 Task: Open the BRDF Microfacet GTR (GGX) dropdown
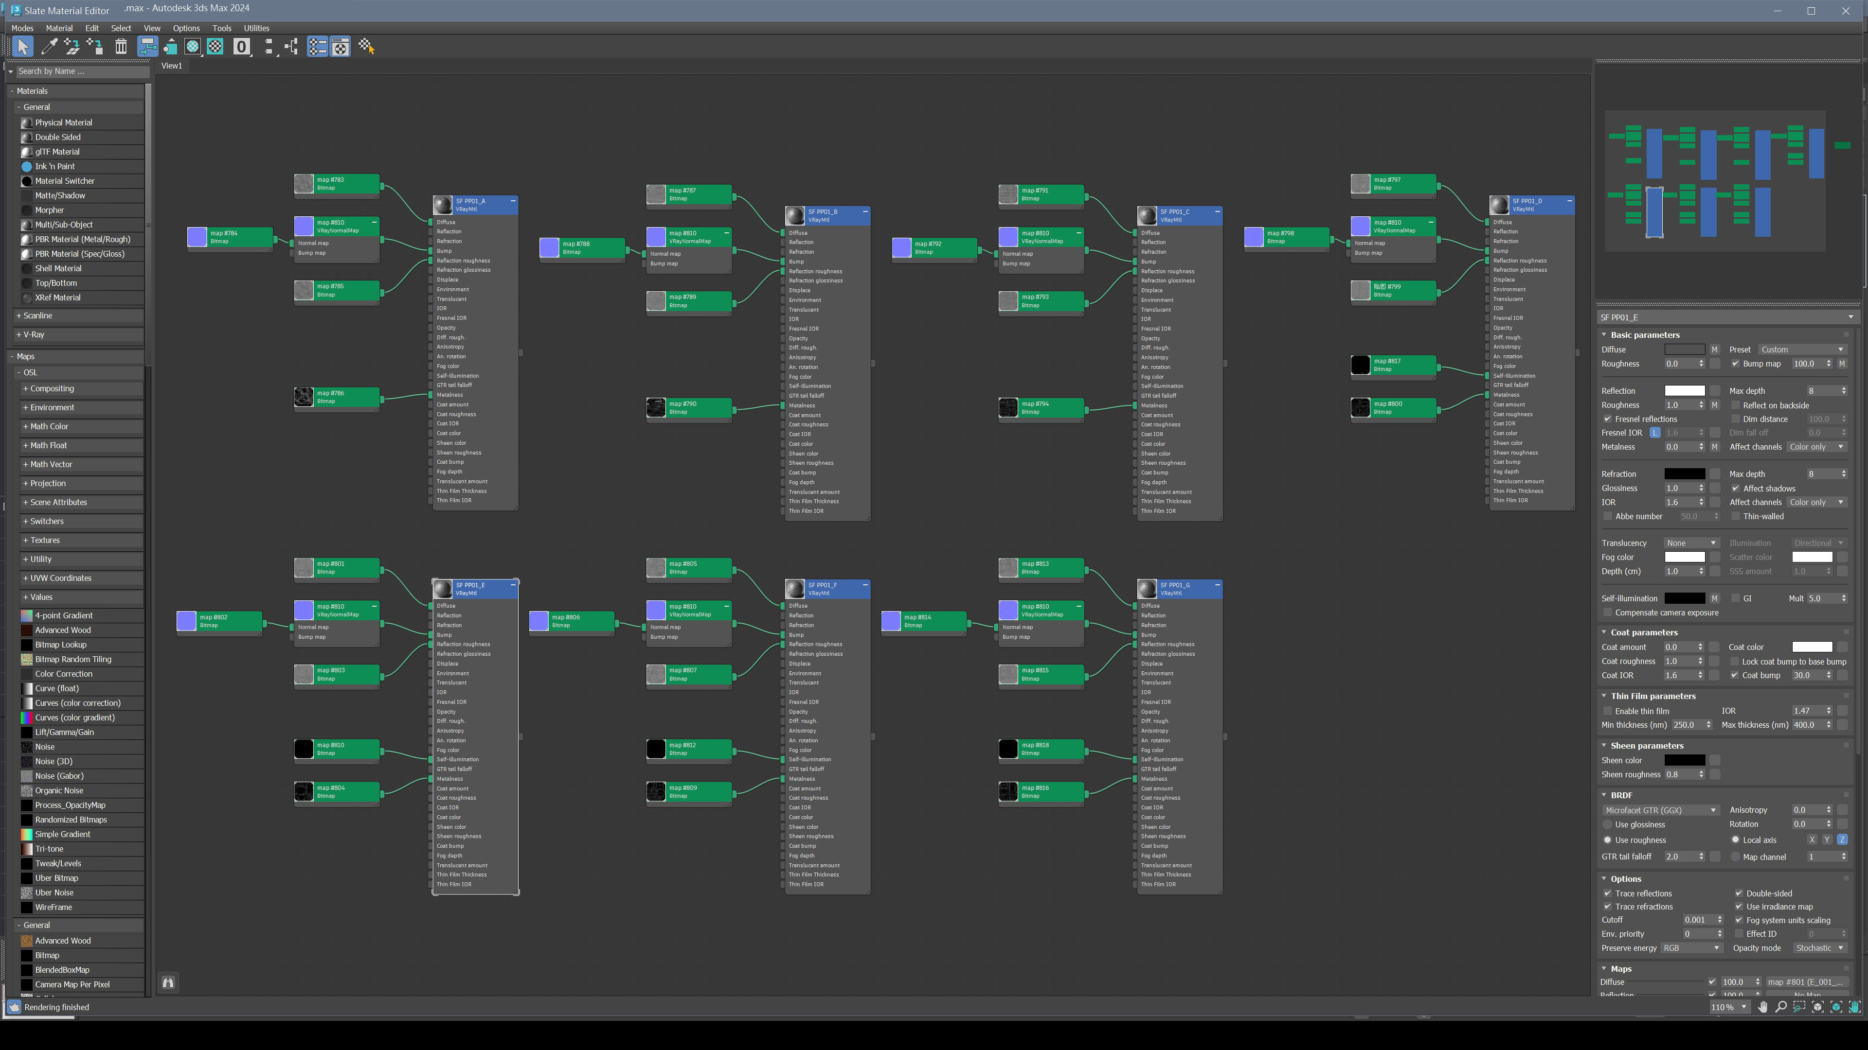coord(1660,810)
